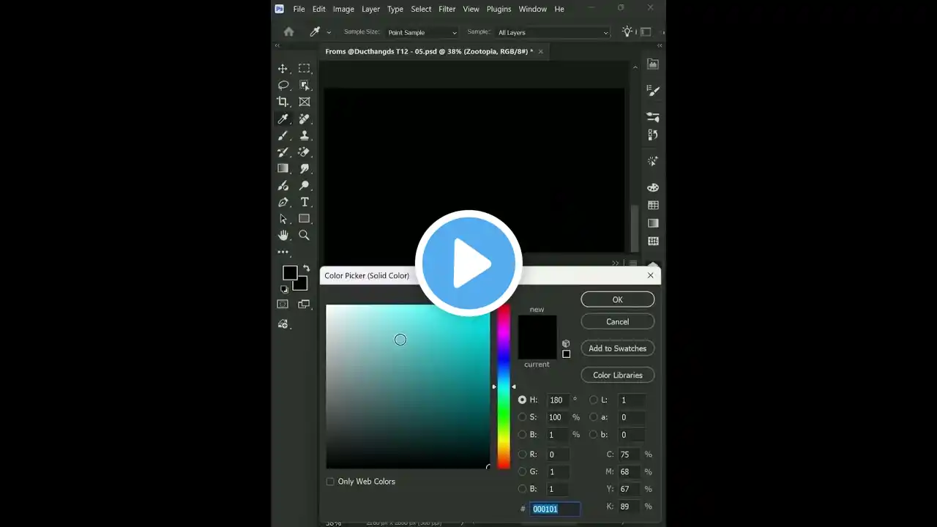This screenshot has width=937, height=527.
Task: Select the Gradient tool
Action: coord(283,168)
